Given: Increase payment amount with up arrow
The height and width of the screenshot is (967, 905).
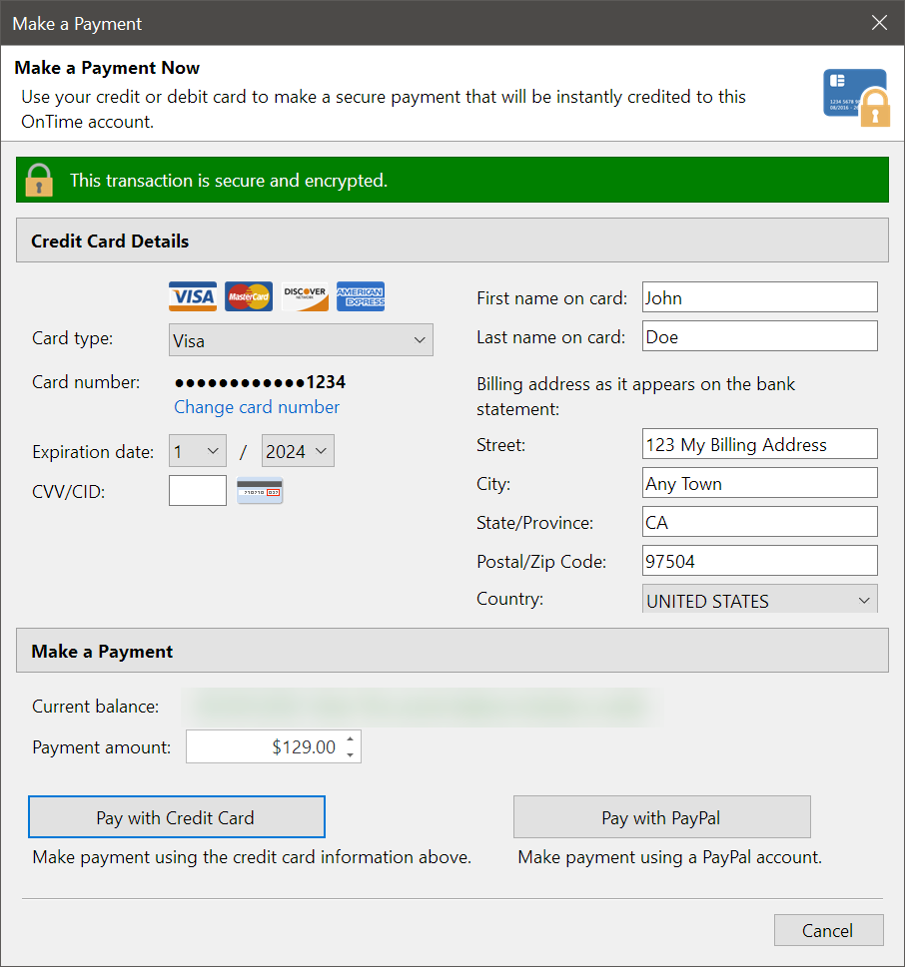Looking at the screenshot, I should 350,738.
